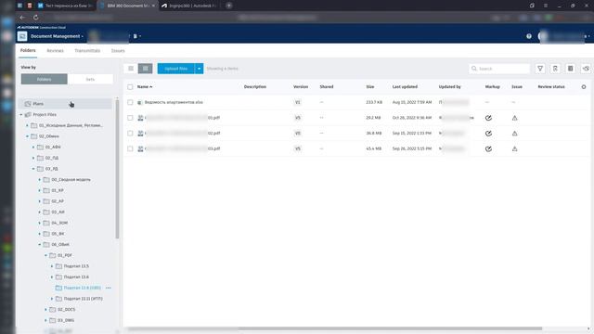Click the Size column header
594x334 pixels.
click(x=370, y=86)
